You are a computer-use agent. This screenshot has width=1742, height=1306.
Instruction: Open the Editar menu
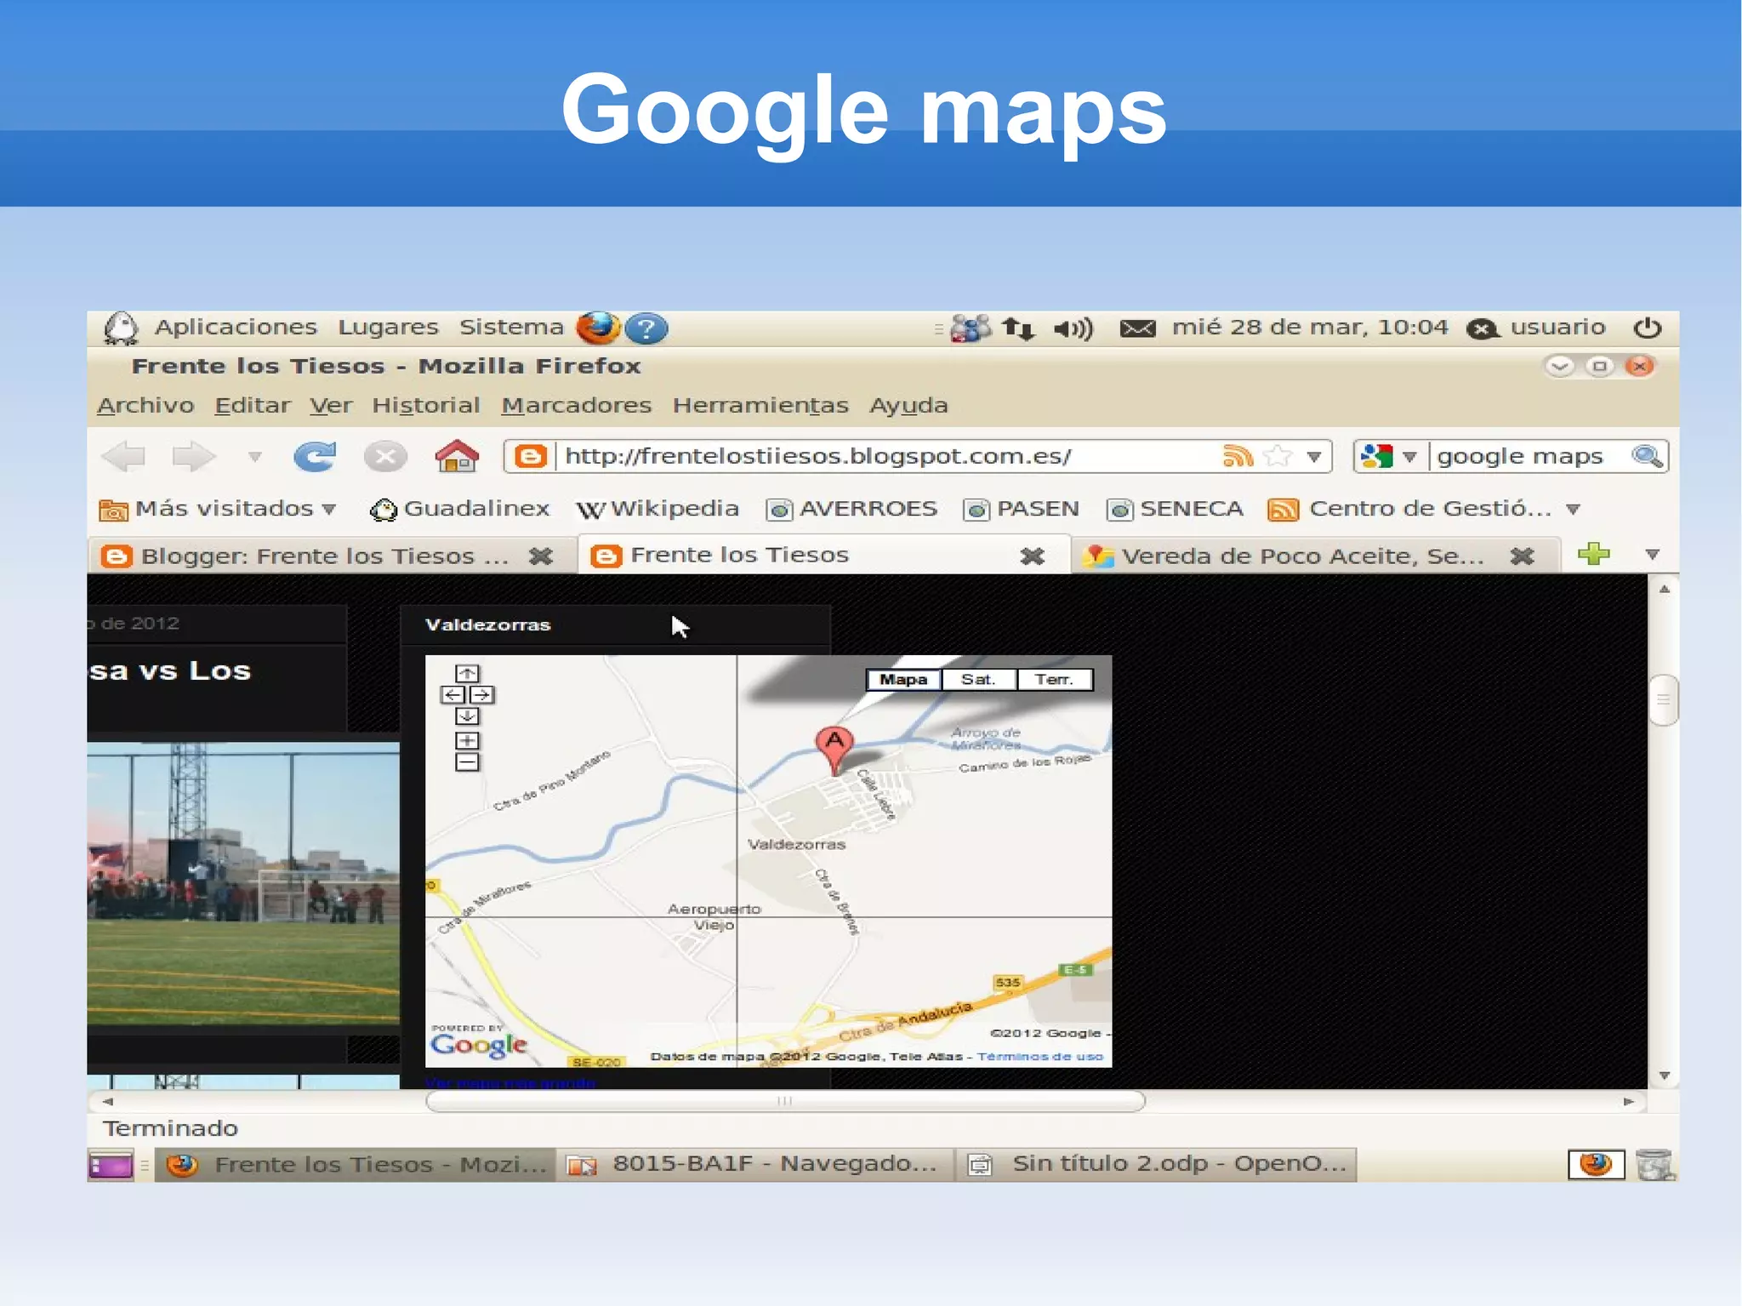(x=253, y=406)
